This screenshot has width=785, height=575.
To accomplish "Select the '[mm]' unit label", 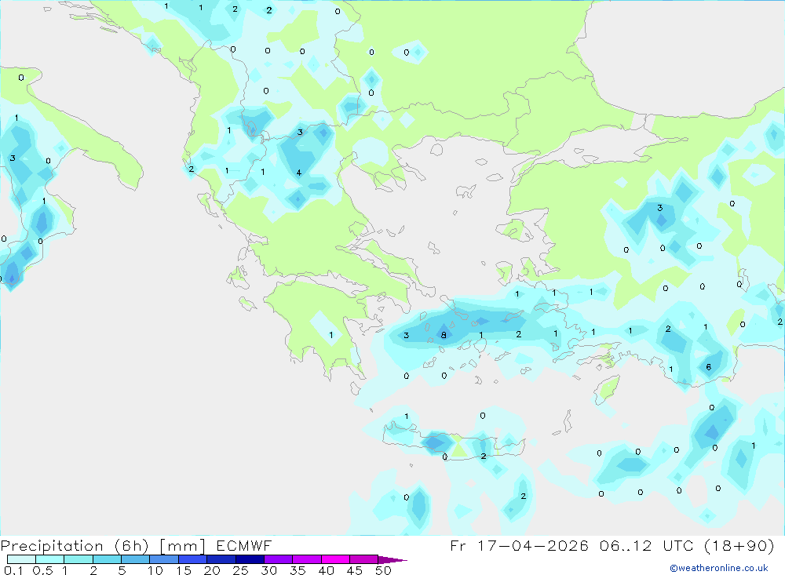I will click(183, 545).
